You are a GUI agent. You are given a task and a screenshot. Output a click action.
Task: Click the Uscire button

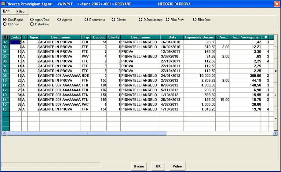(138, 166)
